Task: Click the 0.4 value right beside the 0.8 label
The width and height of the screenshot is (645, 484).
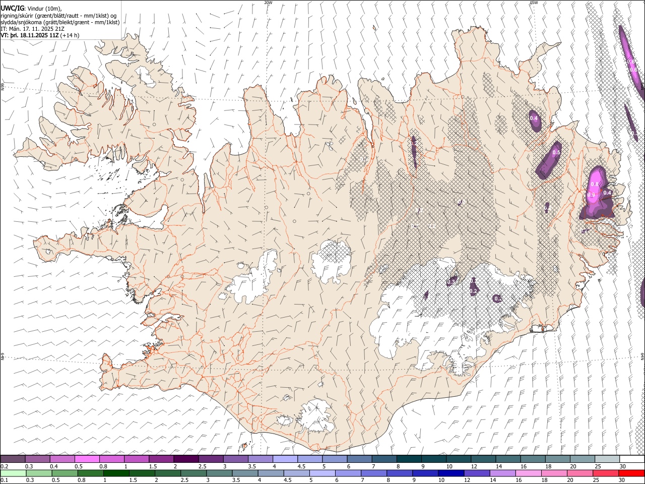Action: tap(607, 193)
